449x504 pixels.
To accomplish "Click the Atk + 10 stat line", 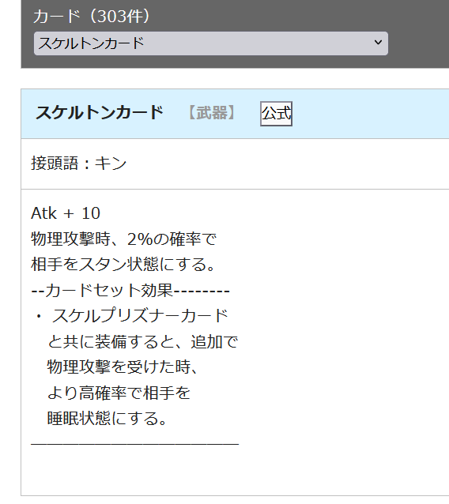I will pos(66,213).
